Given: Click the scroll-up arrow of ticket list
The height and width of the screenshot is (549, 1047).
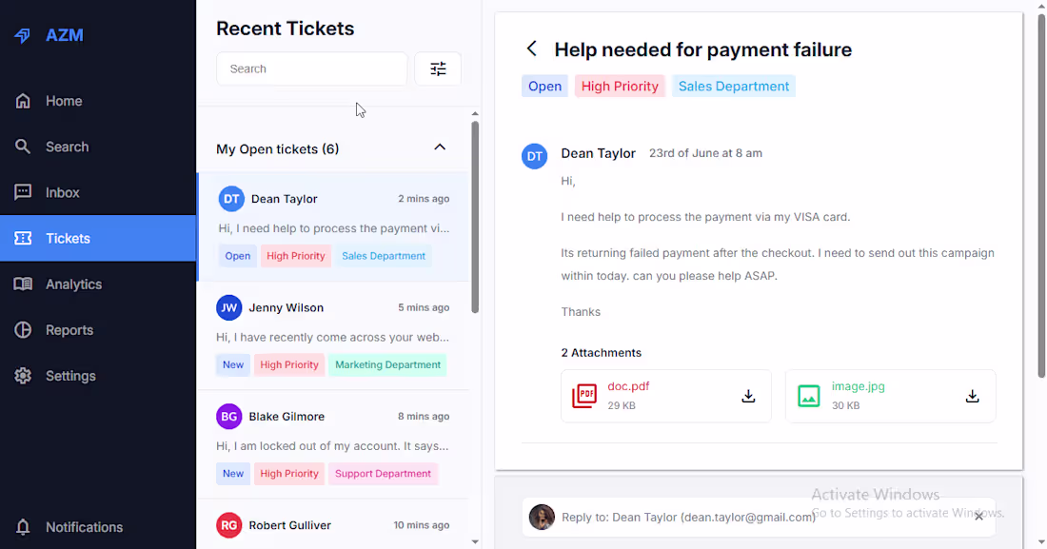Looking at the screenshot, I should point(475,114).
